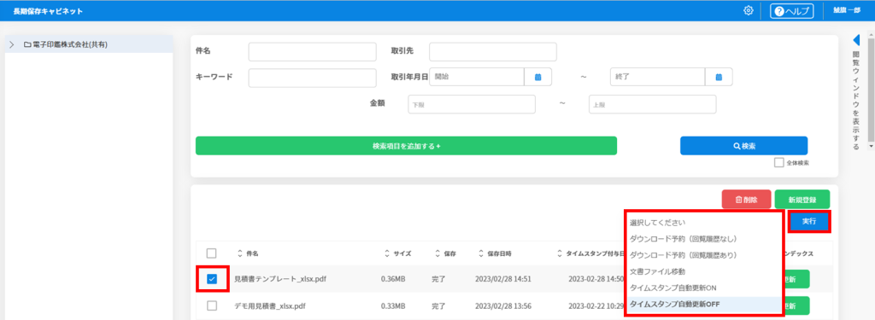This screenshot has width=875, height=320.
Task: Click the 取引年月日 開始 date field
Action: pos(477,77)
